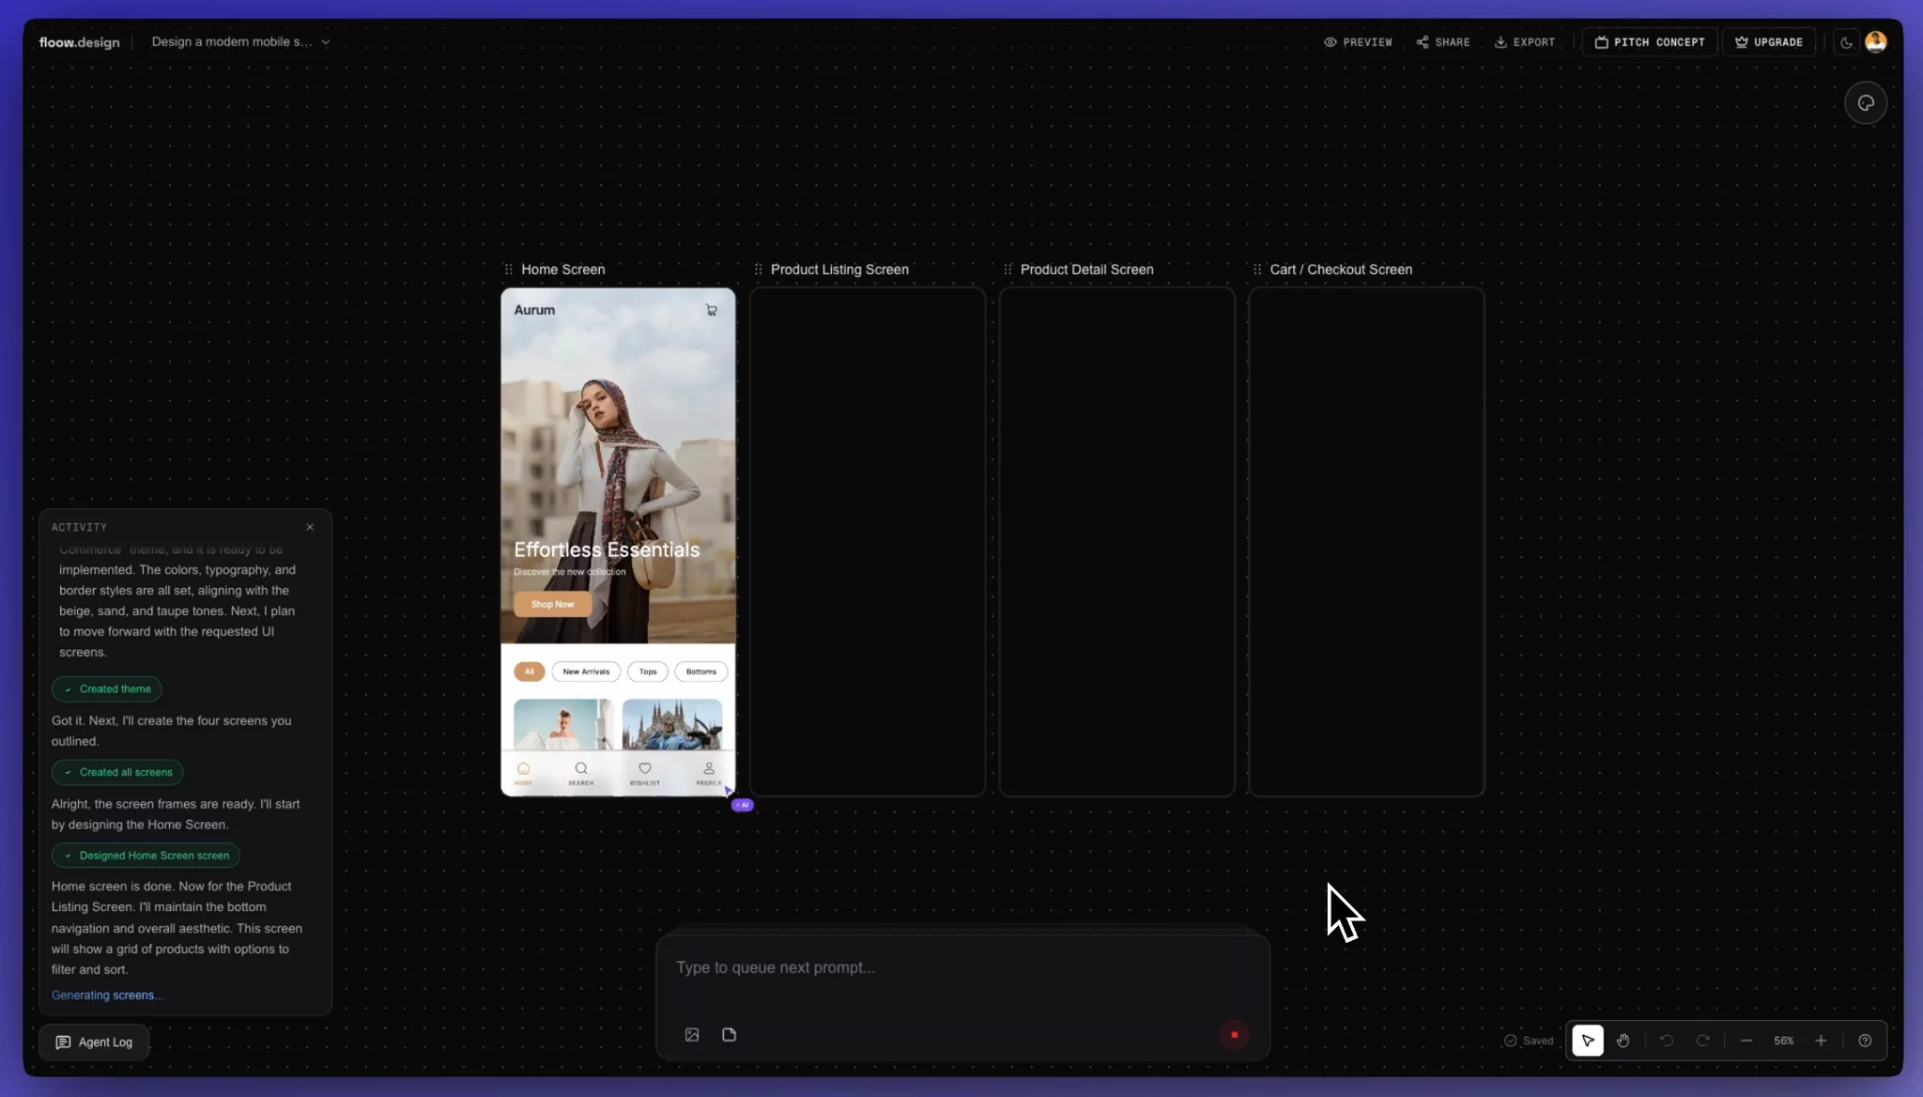Click the Wishlist heart nav icon
The width and height of the screenshot is (1923, 1097).
tap(645, 773)
